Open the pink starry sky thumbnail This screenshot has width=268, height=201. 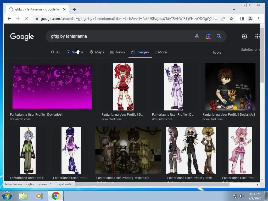pyautogui.click(x=52, y=87)
